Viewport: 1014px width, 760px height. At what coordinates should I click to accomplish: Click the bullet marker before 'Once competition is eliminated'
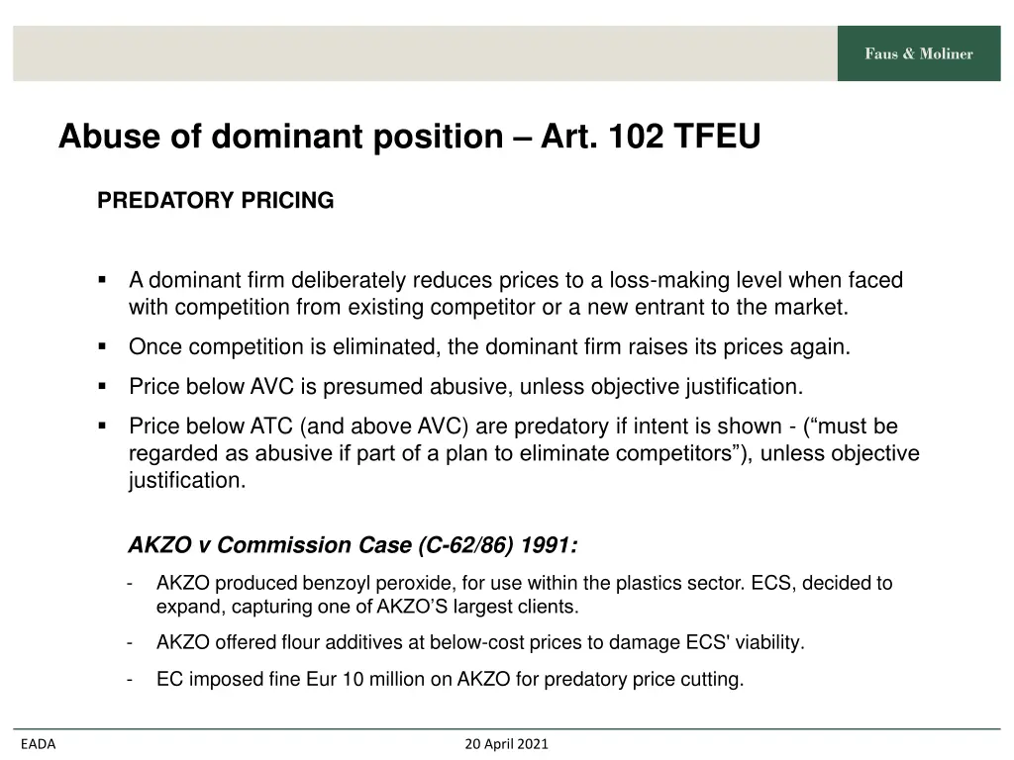coord(102,346)
